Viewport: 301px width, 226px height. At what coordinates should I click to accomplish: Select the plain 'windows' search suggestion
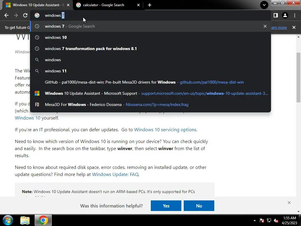coord(150,60)
